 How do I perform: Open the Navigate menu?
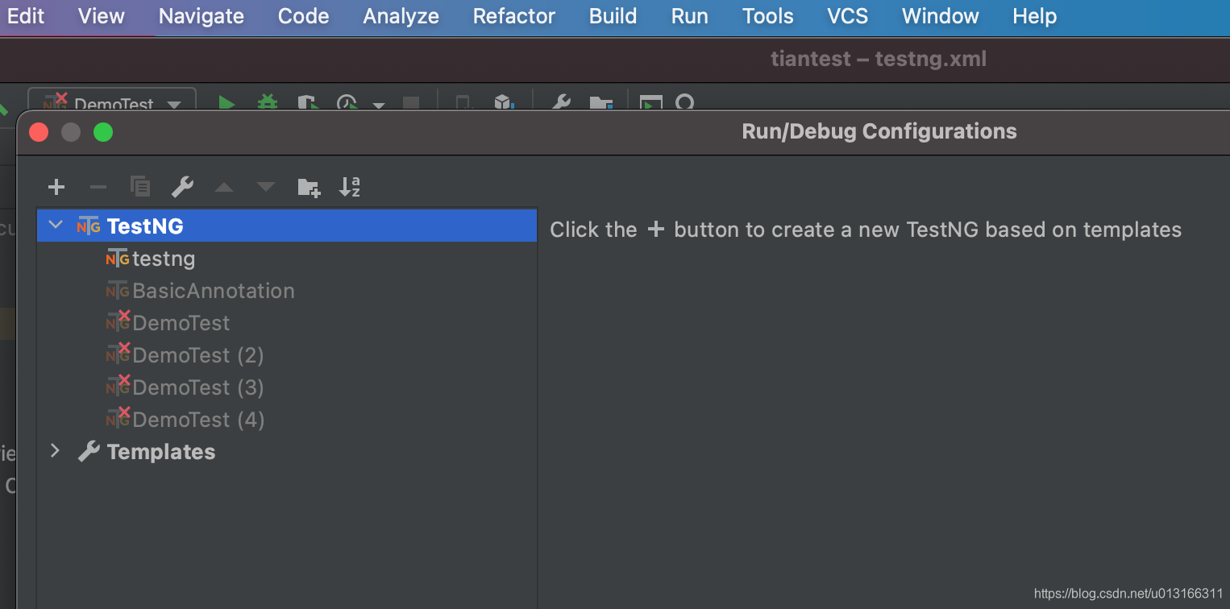pos(202,16)
